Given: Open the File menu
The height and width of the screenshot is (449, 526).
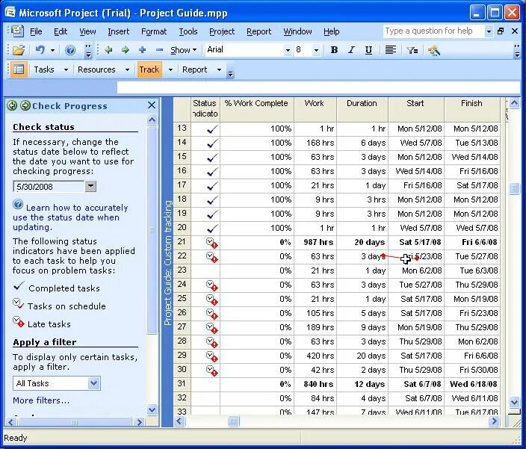Looking at the screenshot, I should click(36, 31).
